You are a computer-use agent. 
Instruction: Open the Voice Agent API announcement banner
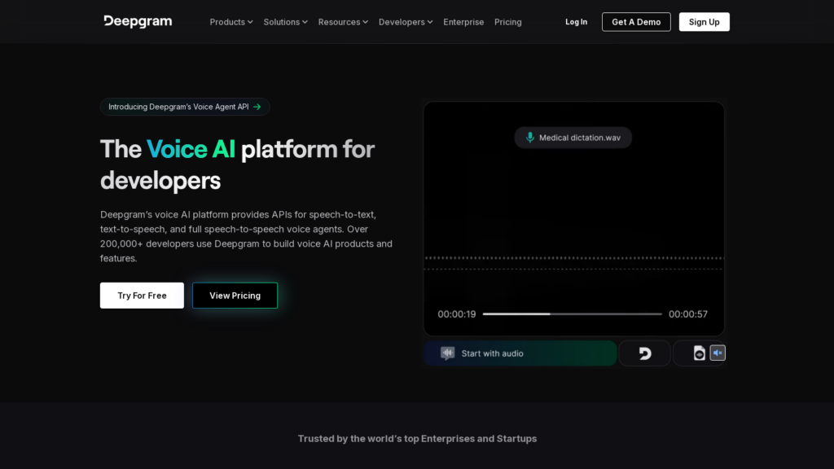coord(185,107)
